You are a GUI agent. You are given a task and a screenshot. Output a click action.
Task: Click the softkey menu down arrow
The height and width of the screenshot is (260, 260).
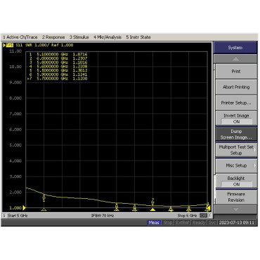(x=235, y=209)
